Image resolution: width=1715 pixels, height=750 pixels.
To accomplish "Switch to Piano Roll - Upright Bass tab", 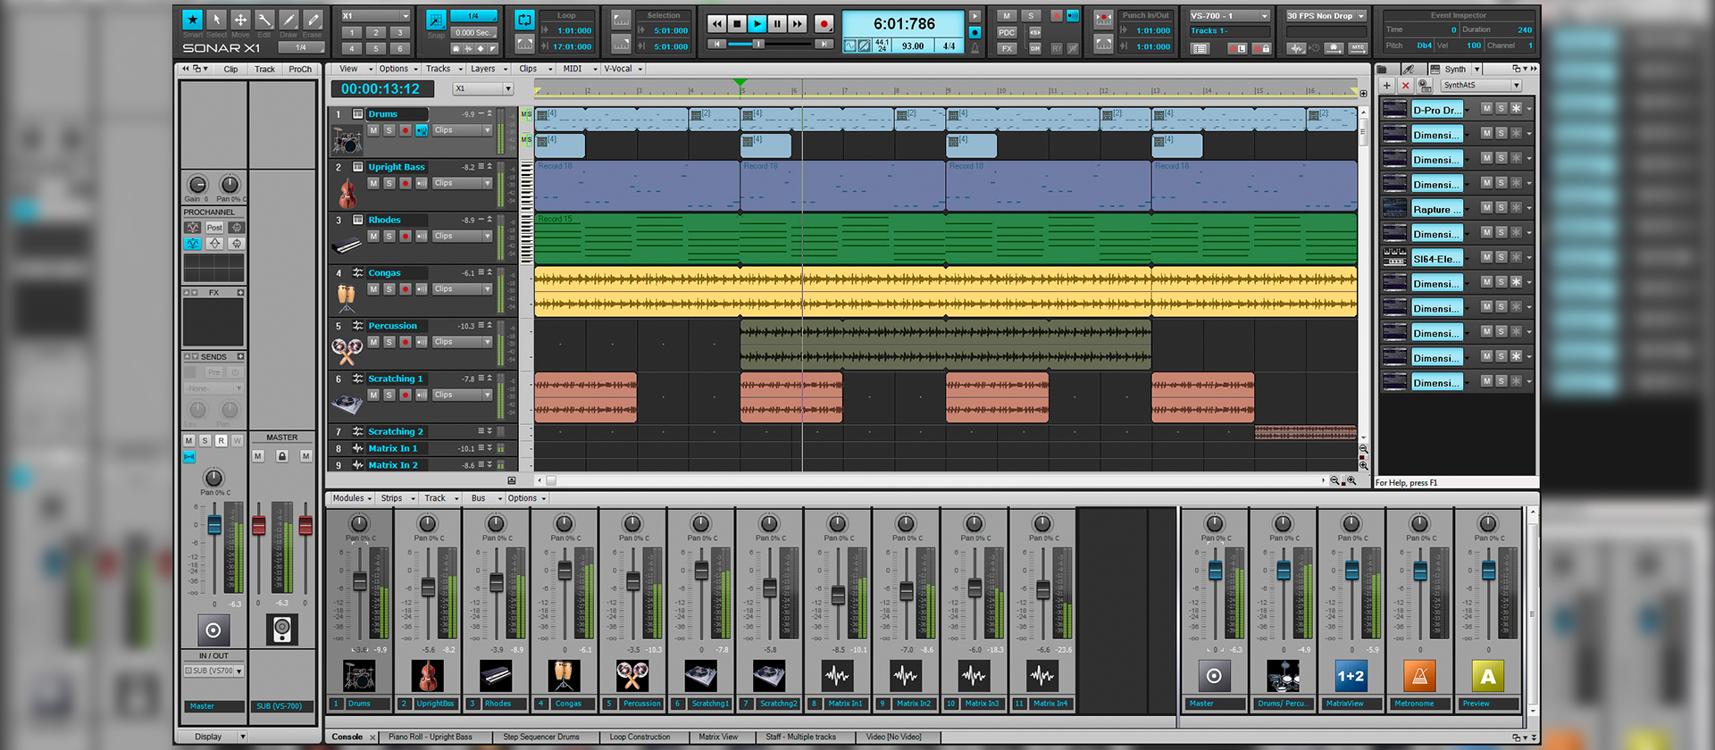I will coord(430,737).
